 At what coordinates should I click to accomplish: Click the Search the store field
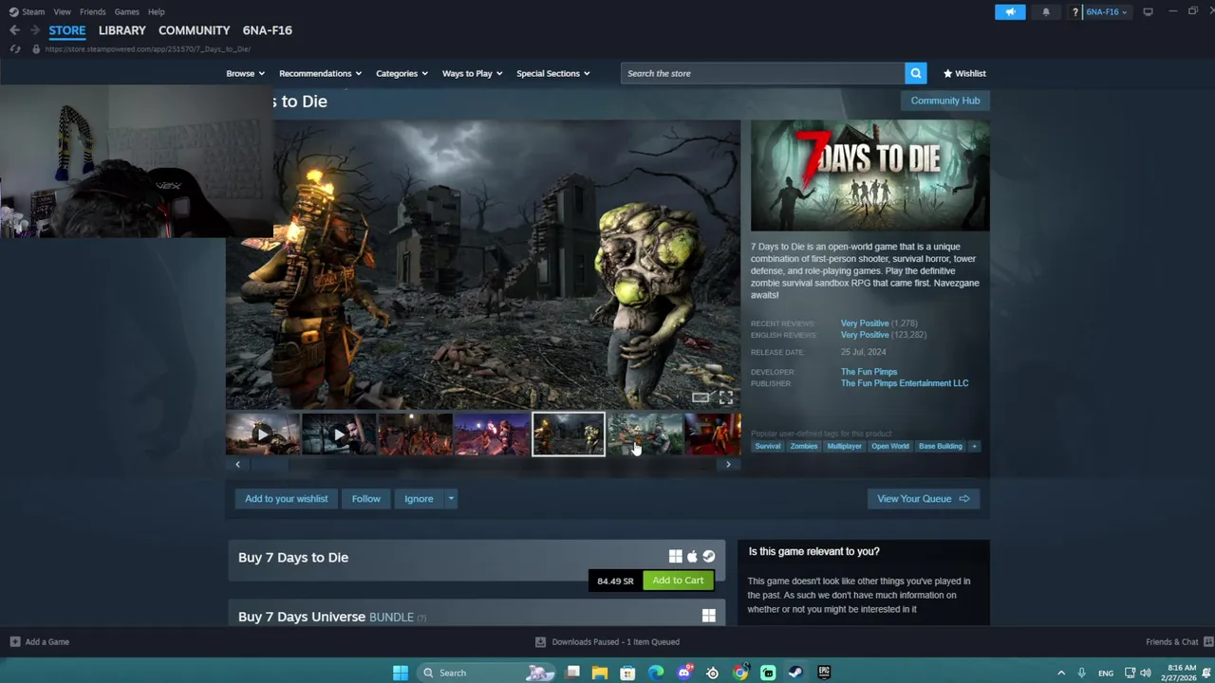click(x=763, y=73)
